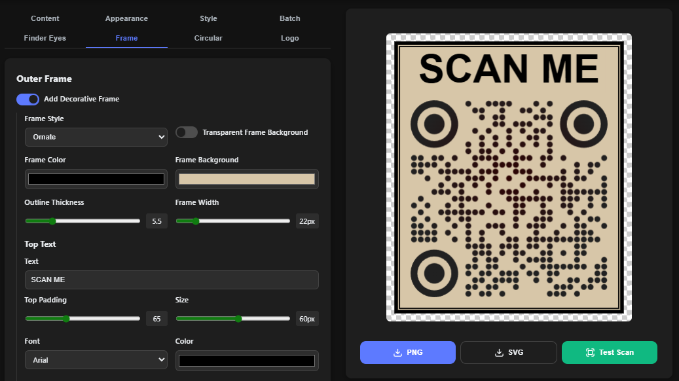Adjust the Top Padding slider

83,319
